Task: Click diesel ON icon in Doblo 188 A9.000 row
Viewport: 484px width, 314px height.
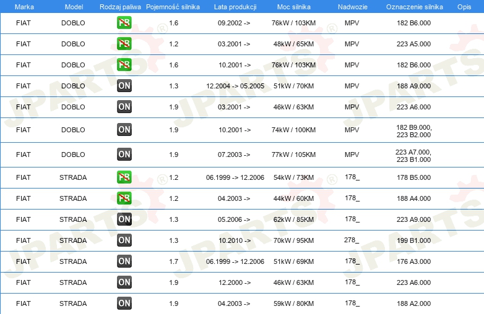Action: [124, 86]
